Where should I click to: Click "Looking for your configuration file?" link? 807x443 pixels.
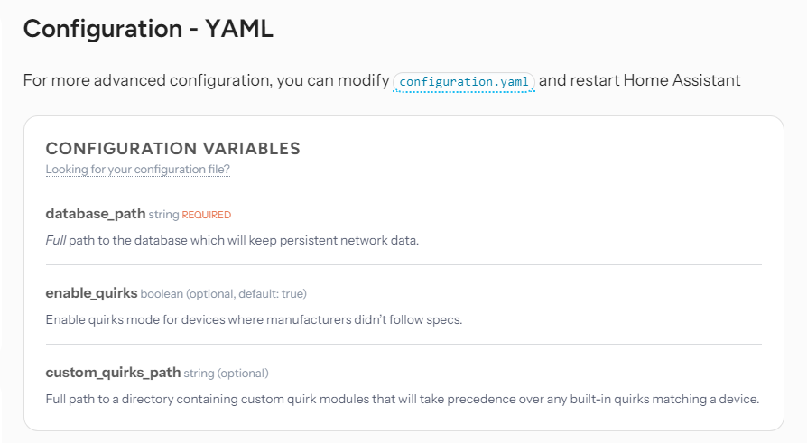137,170
